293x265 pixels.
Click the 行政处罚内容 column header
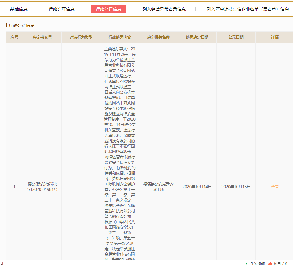(x=120, y=37)
